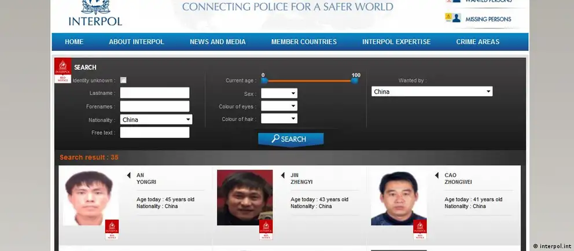Click the Red Notice badge on CAO ZHONGWEI's photo
The image size is (574, 251).
point(420,229)
